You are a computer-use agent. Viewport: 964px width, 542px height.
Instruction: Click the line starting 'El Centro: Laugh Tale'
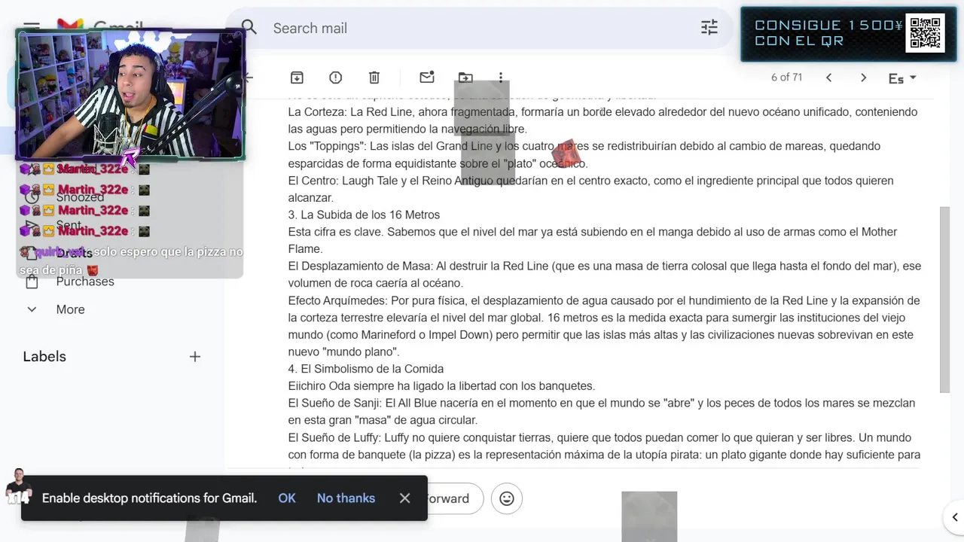point(590,189)
